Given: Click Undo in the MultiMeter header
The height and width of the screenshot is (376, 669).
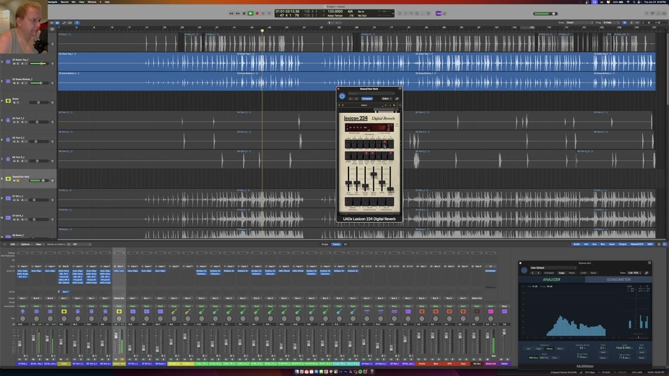Looking at the screenshot, I should pos(583,273).
